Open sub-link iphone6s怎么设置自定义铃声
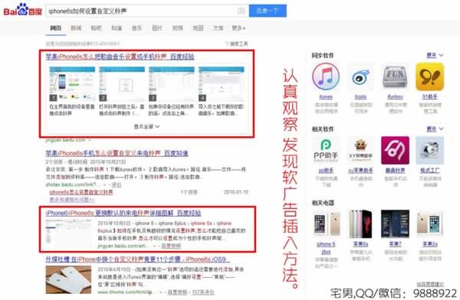The image size is (460, 300). [x=81, y=192]
